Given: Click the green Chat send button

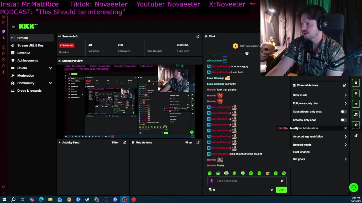Looking at the screenshot, I should click(x=281, y=190).
